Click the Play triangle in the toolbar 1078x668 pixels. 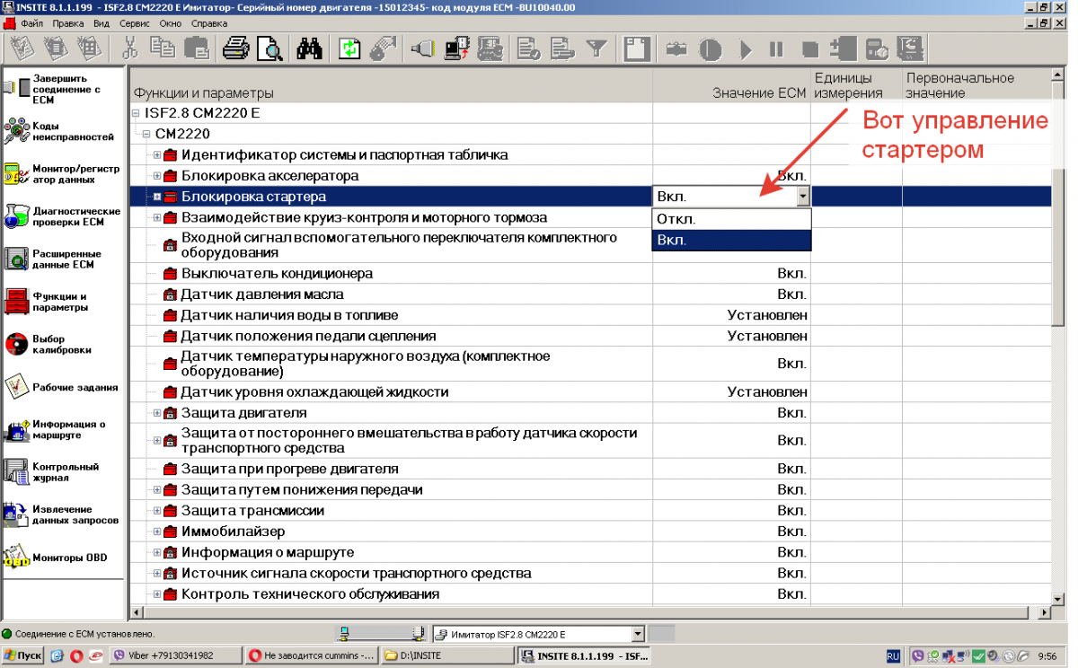[746, 49]
